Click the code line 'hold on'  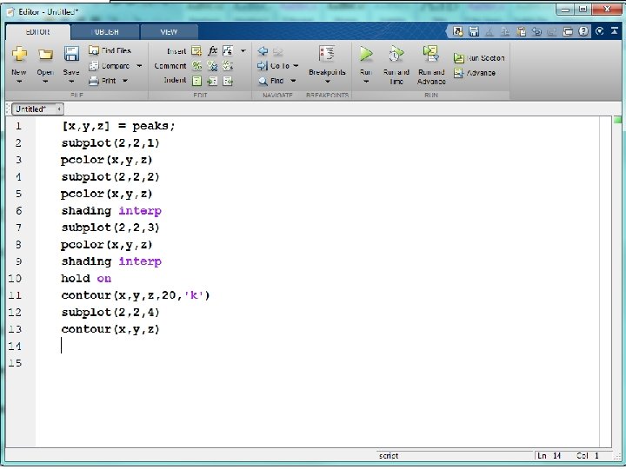(86, 279)
